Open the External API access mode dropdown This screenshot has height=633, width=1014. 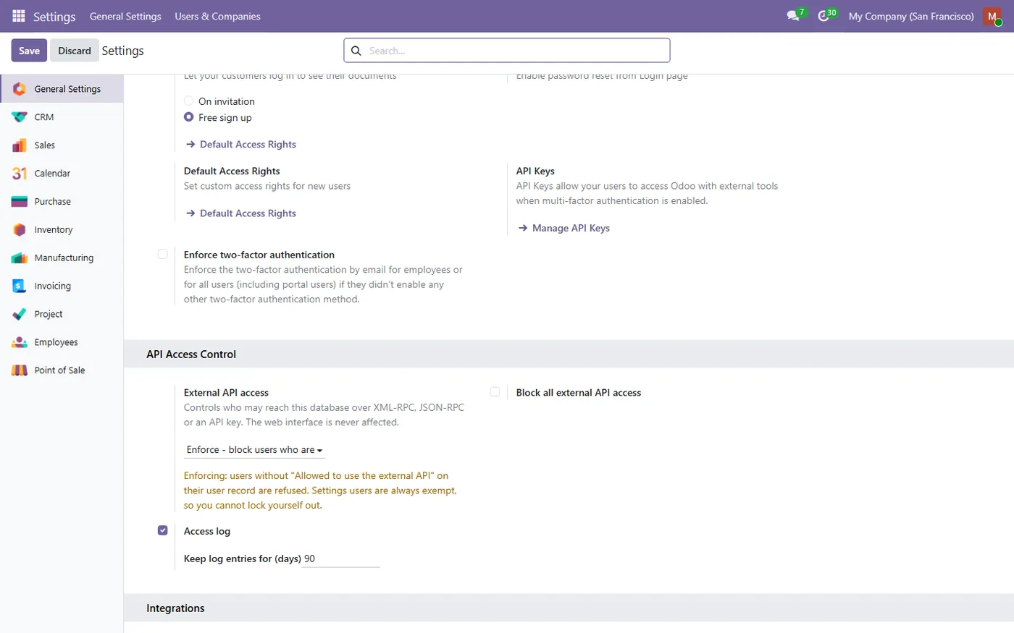coord(254,450)
